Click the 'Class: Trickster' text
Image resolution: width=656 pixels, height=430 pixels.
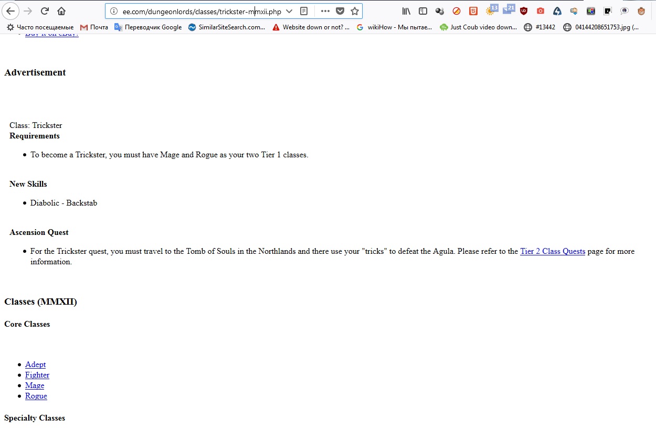(x=36, y=125)
